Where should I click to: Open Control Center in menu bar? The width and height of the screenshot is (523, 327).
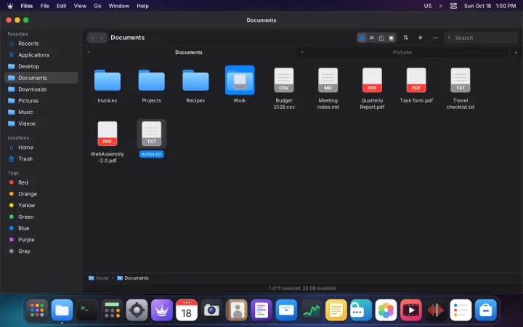(453, 6)
